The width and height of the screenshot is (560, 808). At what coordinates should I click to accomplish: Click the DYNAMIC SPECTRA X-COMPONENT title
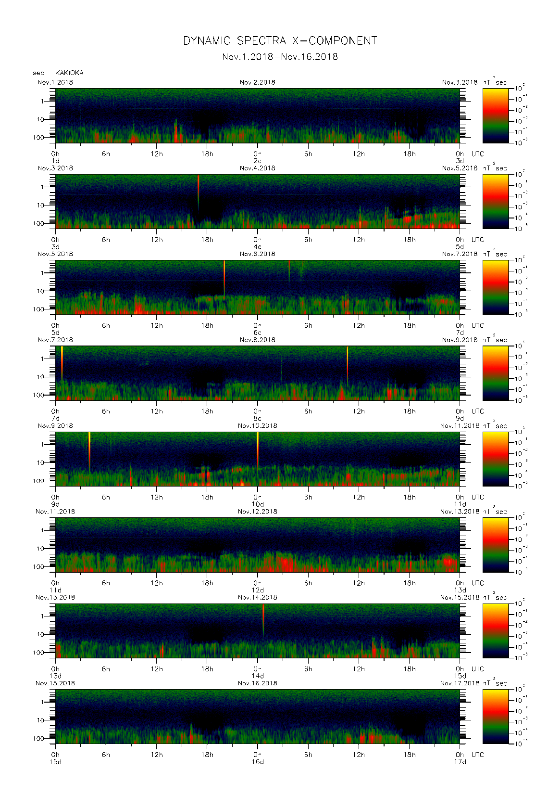pyautogui.click(x=280, y=41)
